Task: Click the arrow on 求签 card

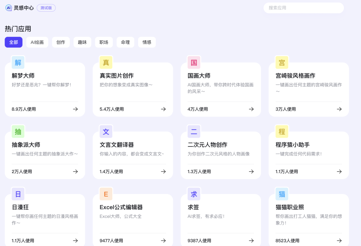Action: coord(251,240)
